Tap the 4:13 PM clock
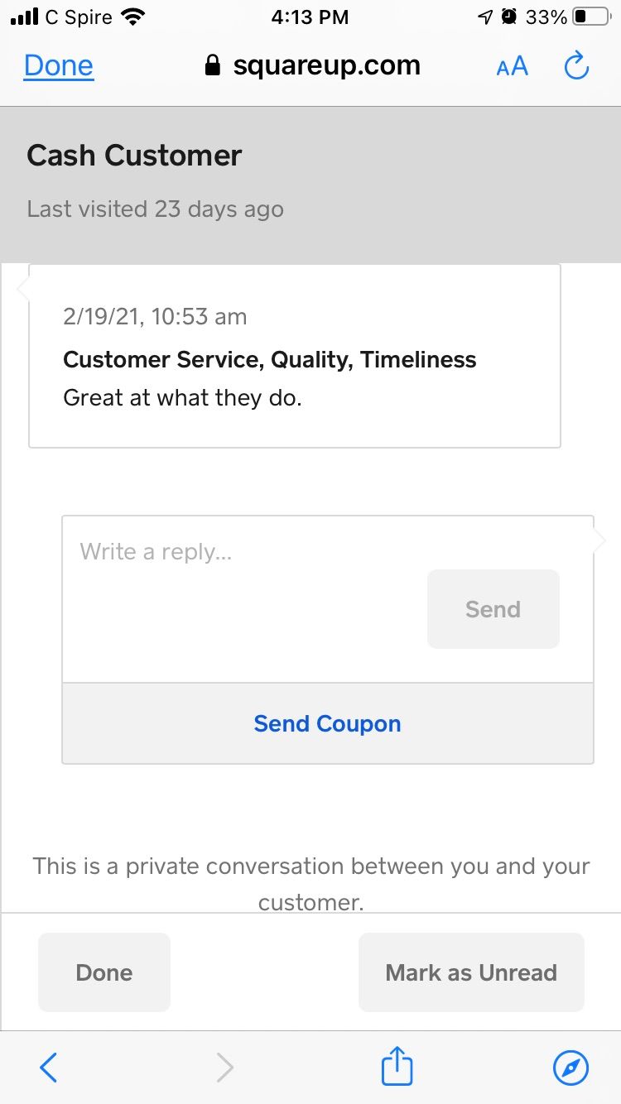The width and height of the screenshot is (621, 1104). (310, 17)
